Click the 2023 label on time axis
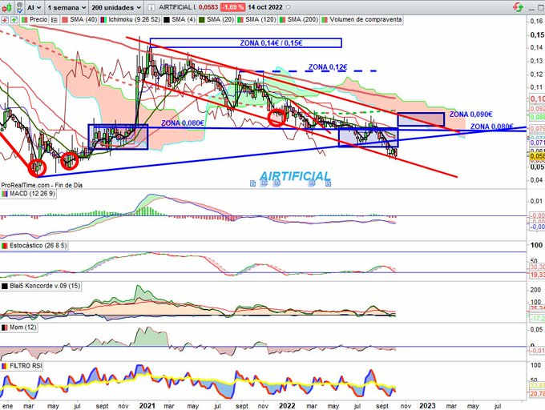 tap(427, 405)
